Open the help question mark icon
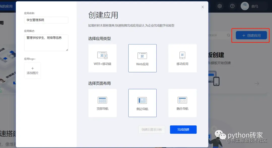Viewport: 272px width, 148px height. [232, 6]
